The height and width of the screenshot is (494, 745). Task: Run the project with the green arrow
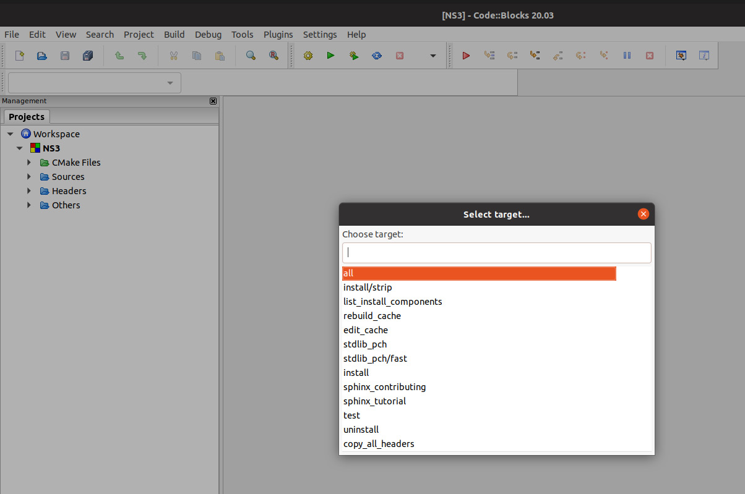coord(331,56)
